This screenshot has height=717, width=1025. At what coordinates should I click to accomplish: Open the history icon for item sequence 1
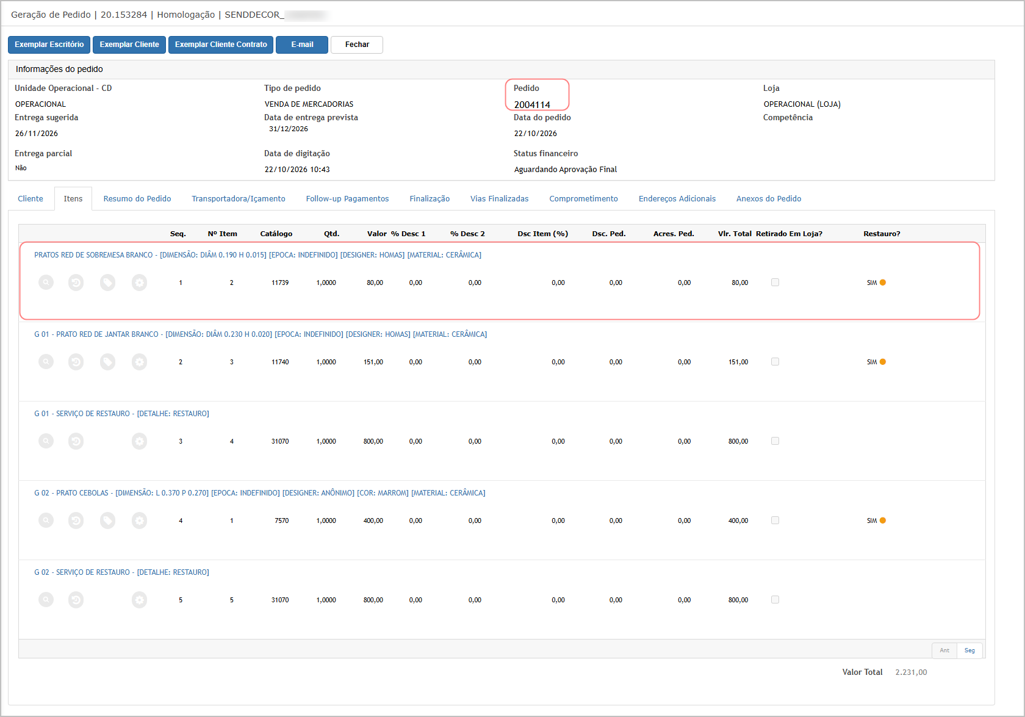tap(76, 283)
